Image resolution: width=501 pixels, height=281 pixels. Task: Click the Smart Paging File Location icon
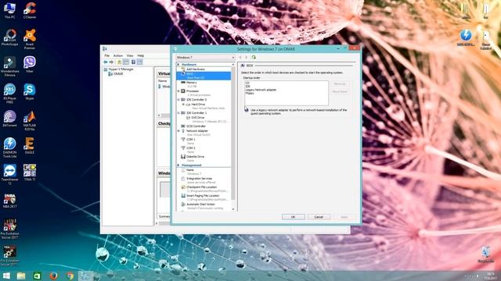[183, 196]
